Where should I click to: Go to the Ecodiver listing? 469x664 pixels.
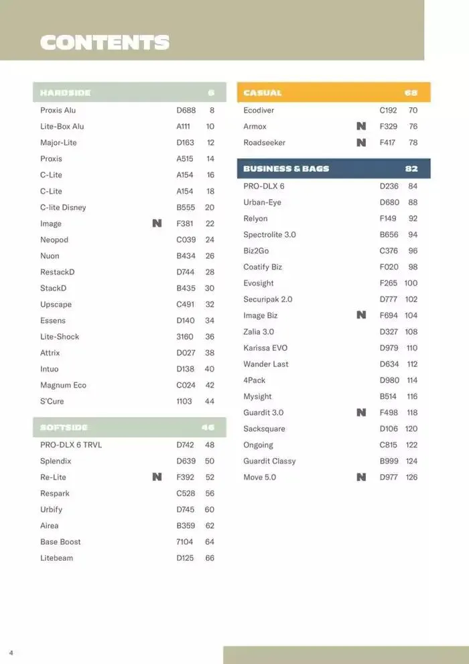[x=259, y=110]
